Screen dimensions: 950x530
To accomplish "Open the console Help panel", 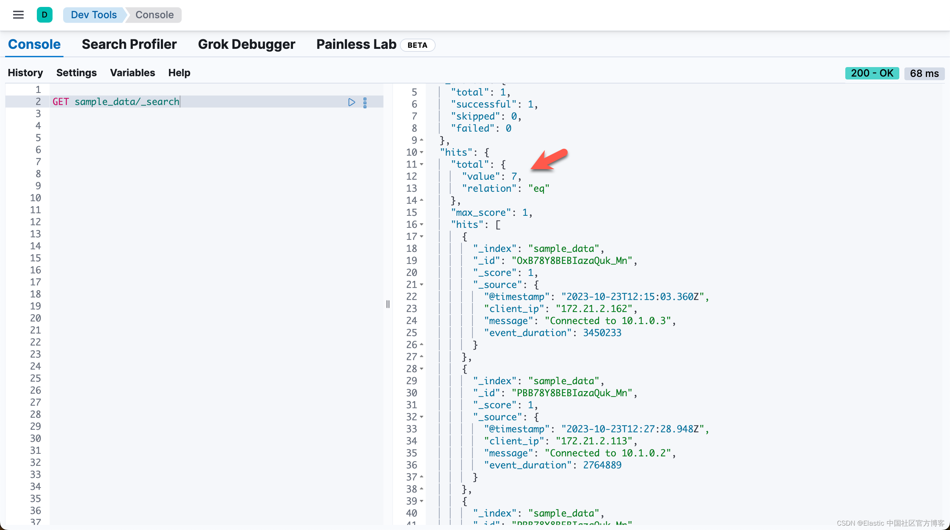I will pyautogui.click(x=179, y=73).
